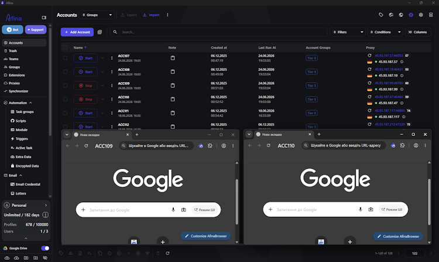Select checkbox for ACC109 row
Image resolution: width=439 pixels, height=262 pixels.
(65, 86)
